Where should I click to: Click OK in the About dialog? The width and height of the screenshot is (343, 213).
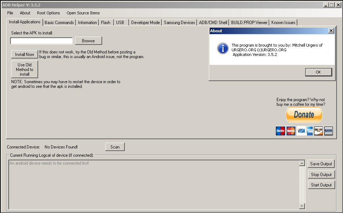pyautogui.click(x=319, y=72)
